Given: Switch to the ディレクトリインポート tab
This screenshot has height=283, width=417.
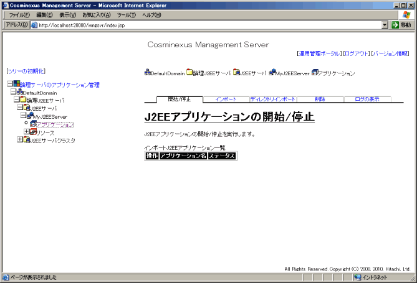Looking at the screenshot, I should 273,100.
